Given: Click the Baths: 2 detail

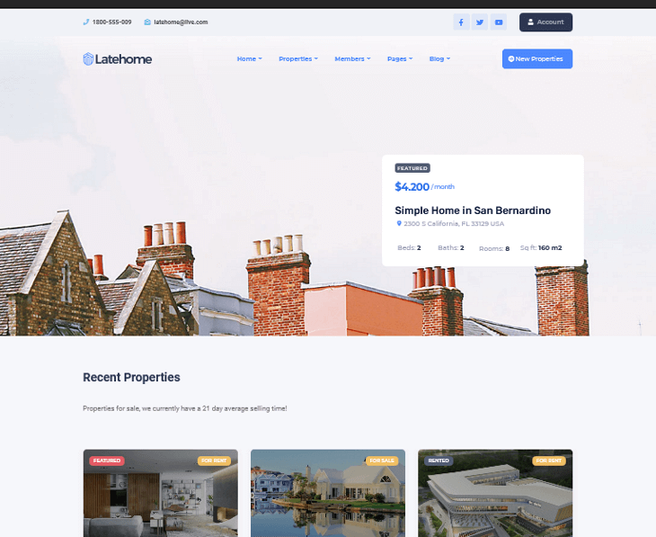Looking at the screenshot, I should coord(451,248).
